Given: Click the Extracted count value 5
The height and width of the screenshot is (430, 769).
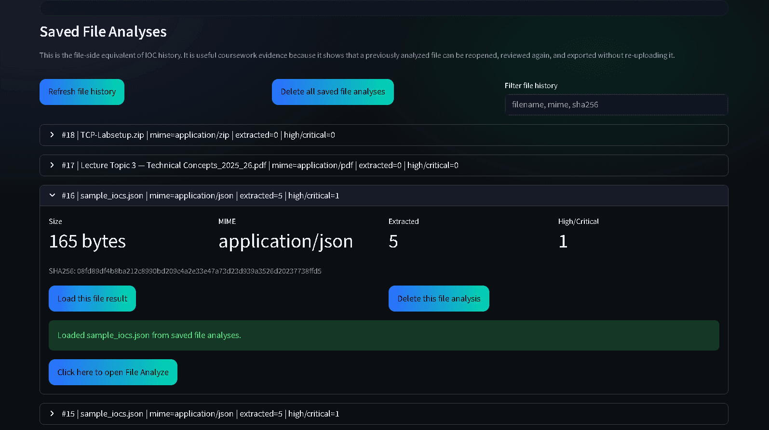Looking at the screenshot, I should point(393,241).
